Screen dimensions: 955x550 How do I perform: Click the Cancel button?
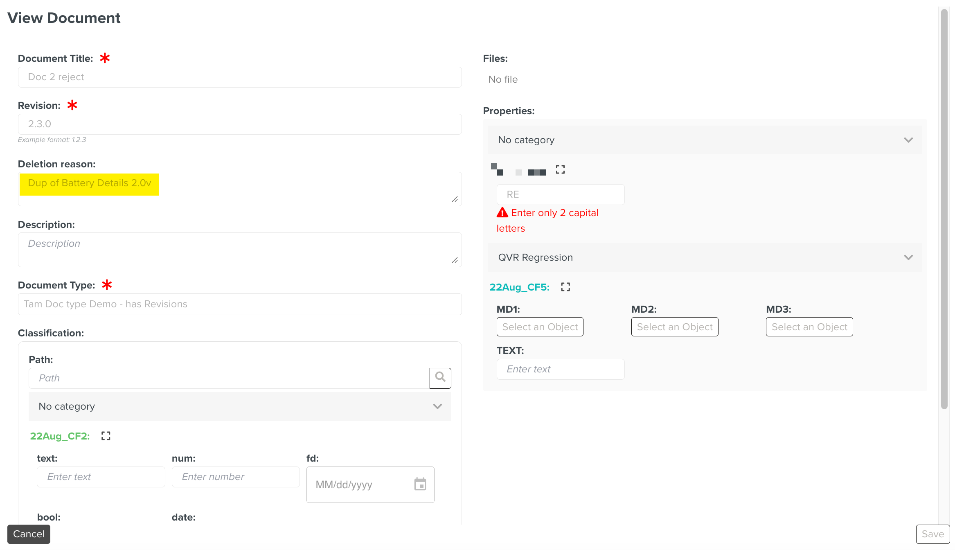point(29,534)
